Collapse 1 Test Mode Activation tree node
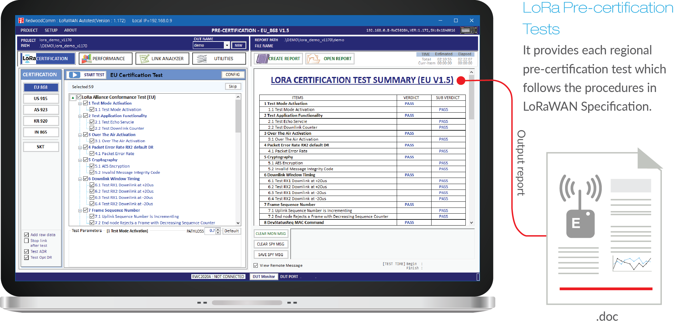The width and height of the screenshot is (677, 324). (80, 104)
